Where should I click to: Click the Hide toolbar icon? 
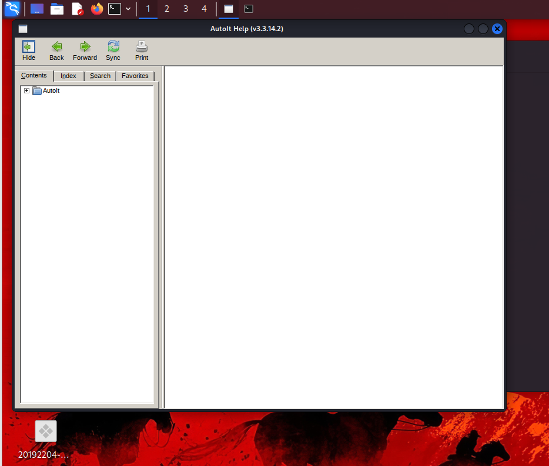click(29, 50)
